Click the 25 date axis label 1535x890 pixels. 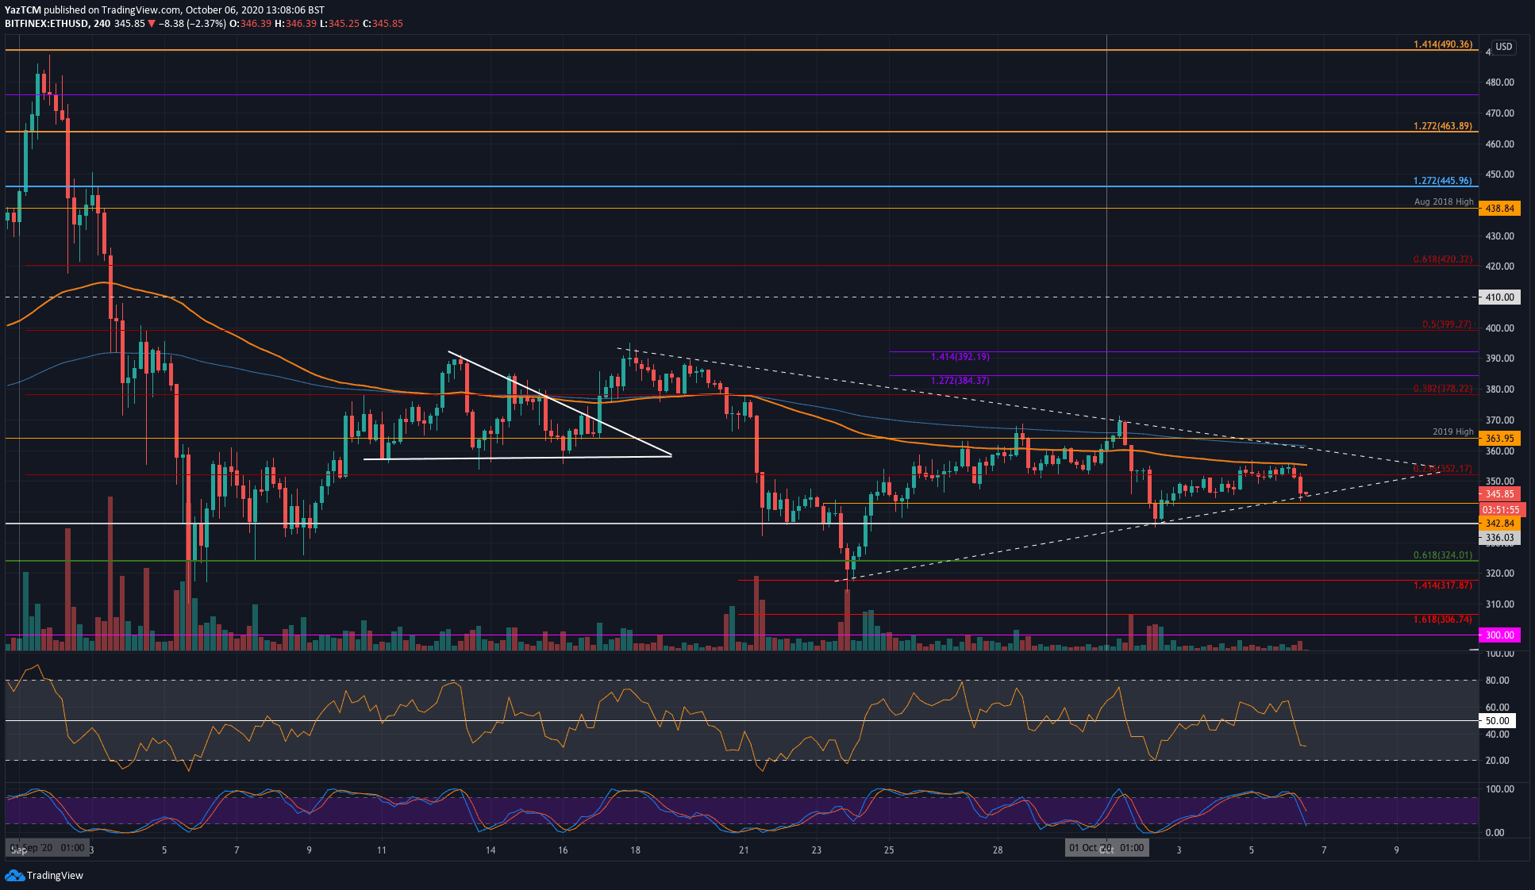pyautogui.click(x=889, y=850)
